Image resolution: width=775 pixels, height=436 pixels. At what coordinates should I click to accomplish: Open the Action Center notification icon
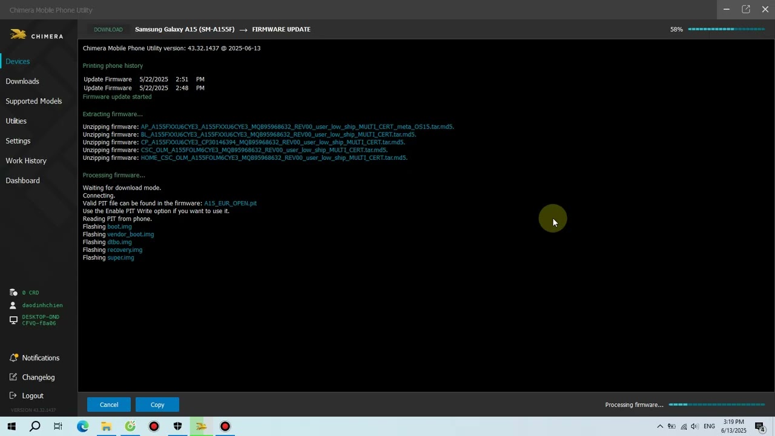click(760, 426)
